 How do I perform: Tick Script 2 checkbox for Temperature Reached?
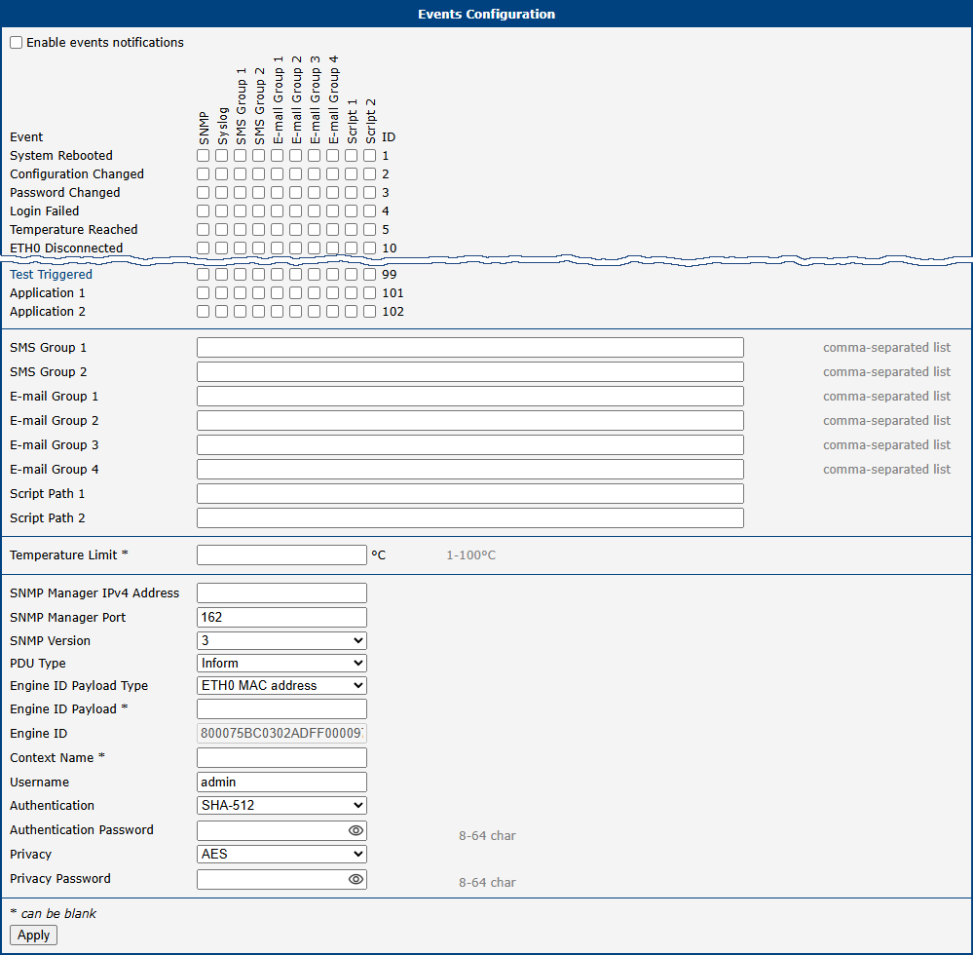tap(370, 230)
